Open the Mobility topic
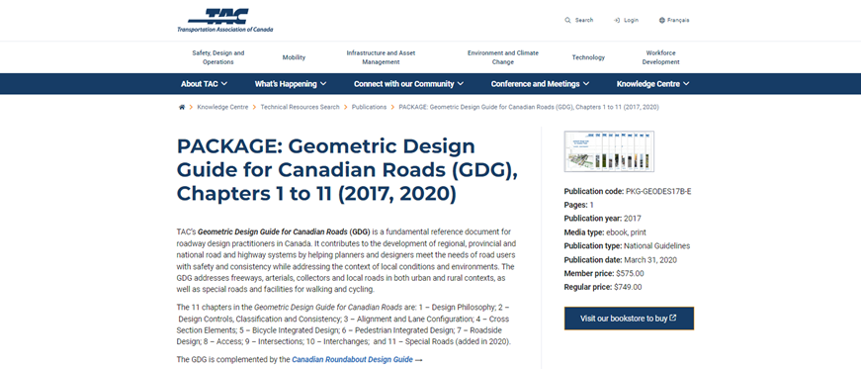 294,57
